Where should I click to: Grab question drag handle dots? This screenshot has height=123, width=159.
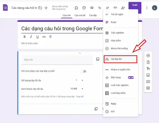pyautogui.click(x=80, y=53)
